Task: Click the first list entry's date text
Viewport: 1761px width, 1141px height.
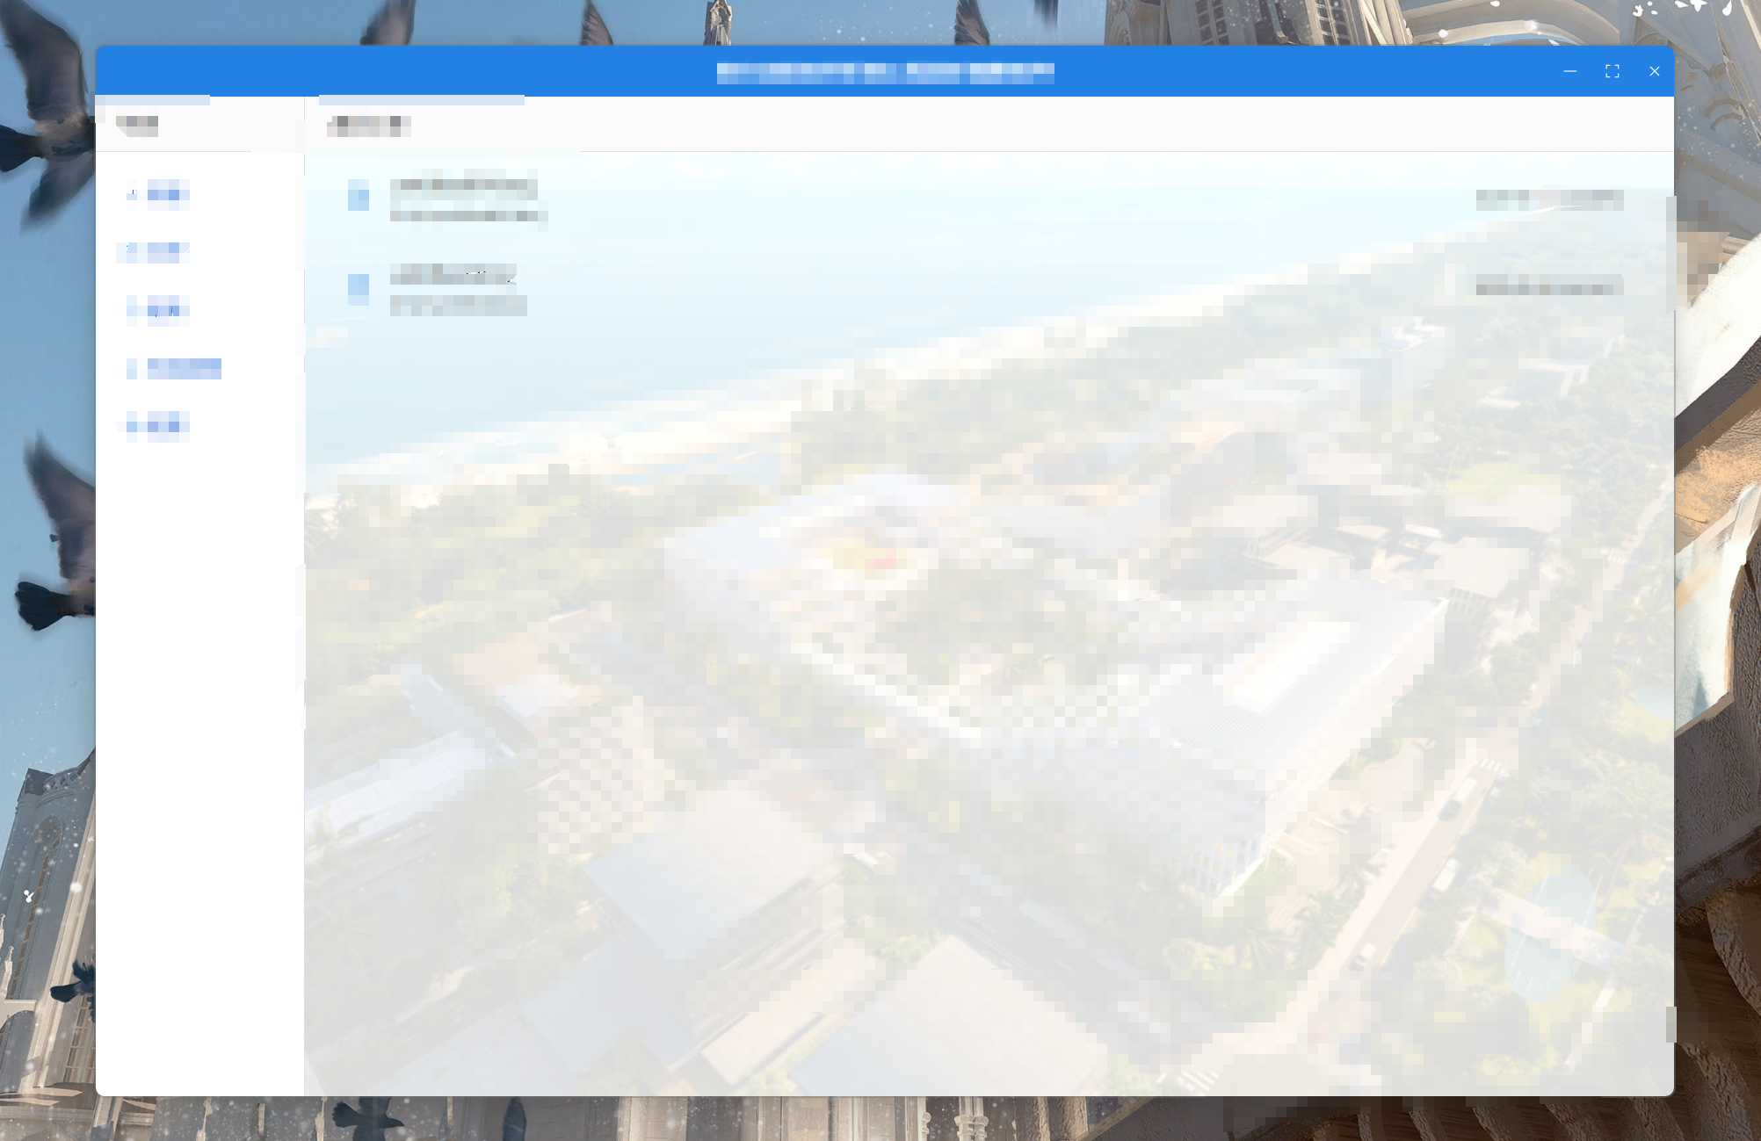Action: [1549, 199]
